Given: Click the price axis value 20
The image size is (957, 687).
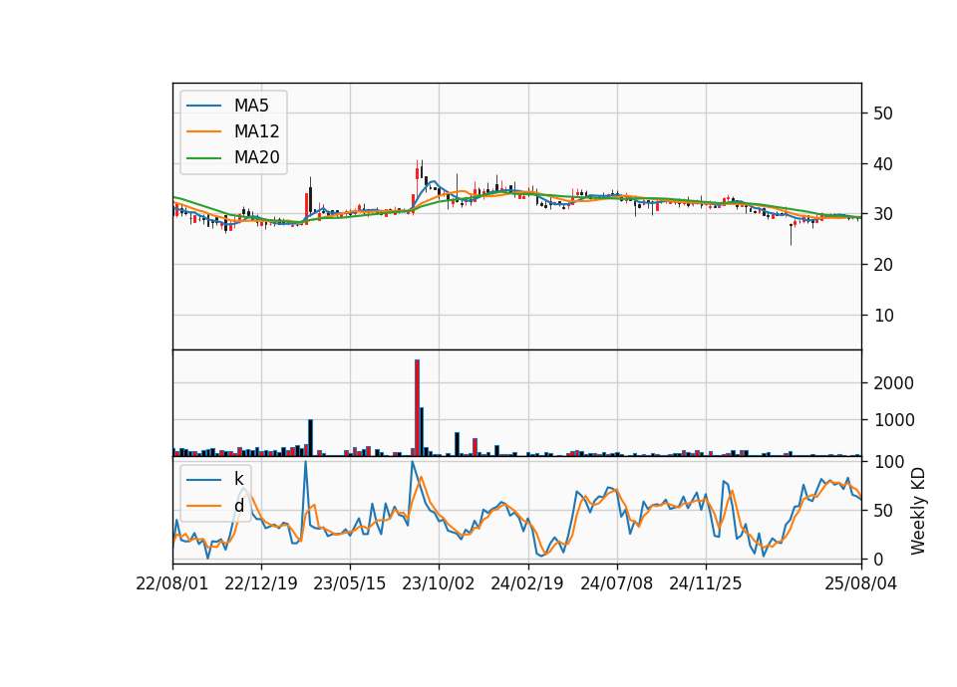Looking at the screenshot, I should [883, 265].
